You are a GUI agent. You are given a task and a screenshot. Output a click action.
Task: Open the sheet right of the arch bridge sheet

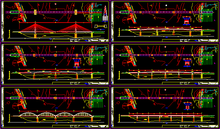click(165, 107)
